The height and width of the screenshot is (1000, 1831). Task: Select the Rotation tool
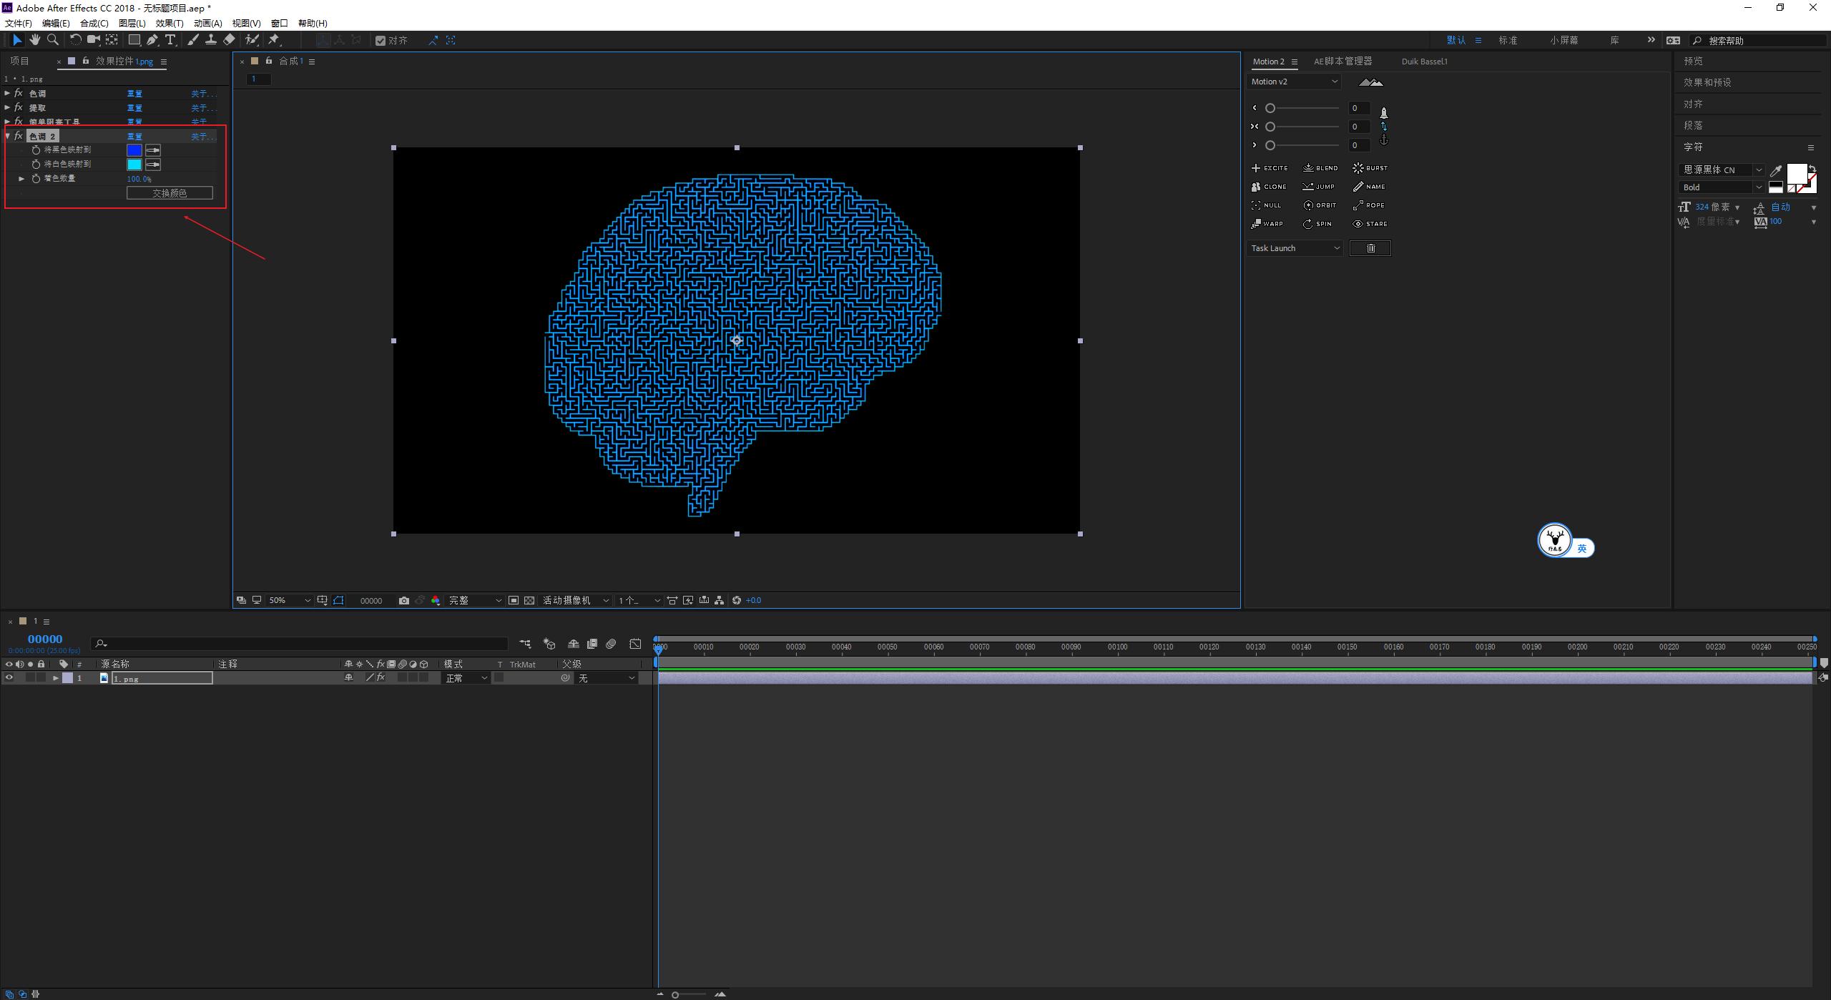(x=75, y=40)
